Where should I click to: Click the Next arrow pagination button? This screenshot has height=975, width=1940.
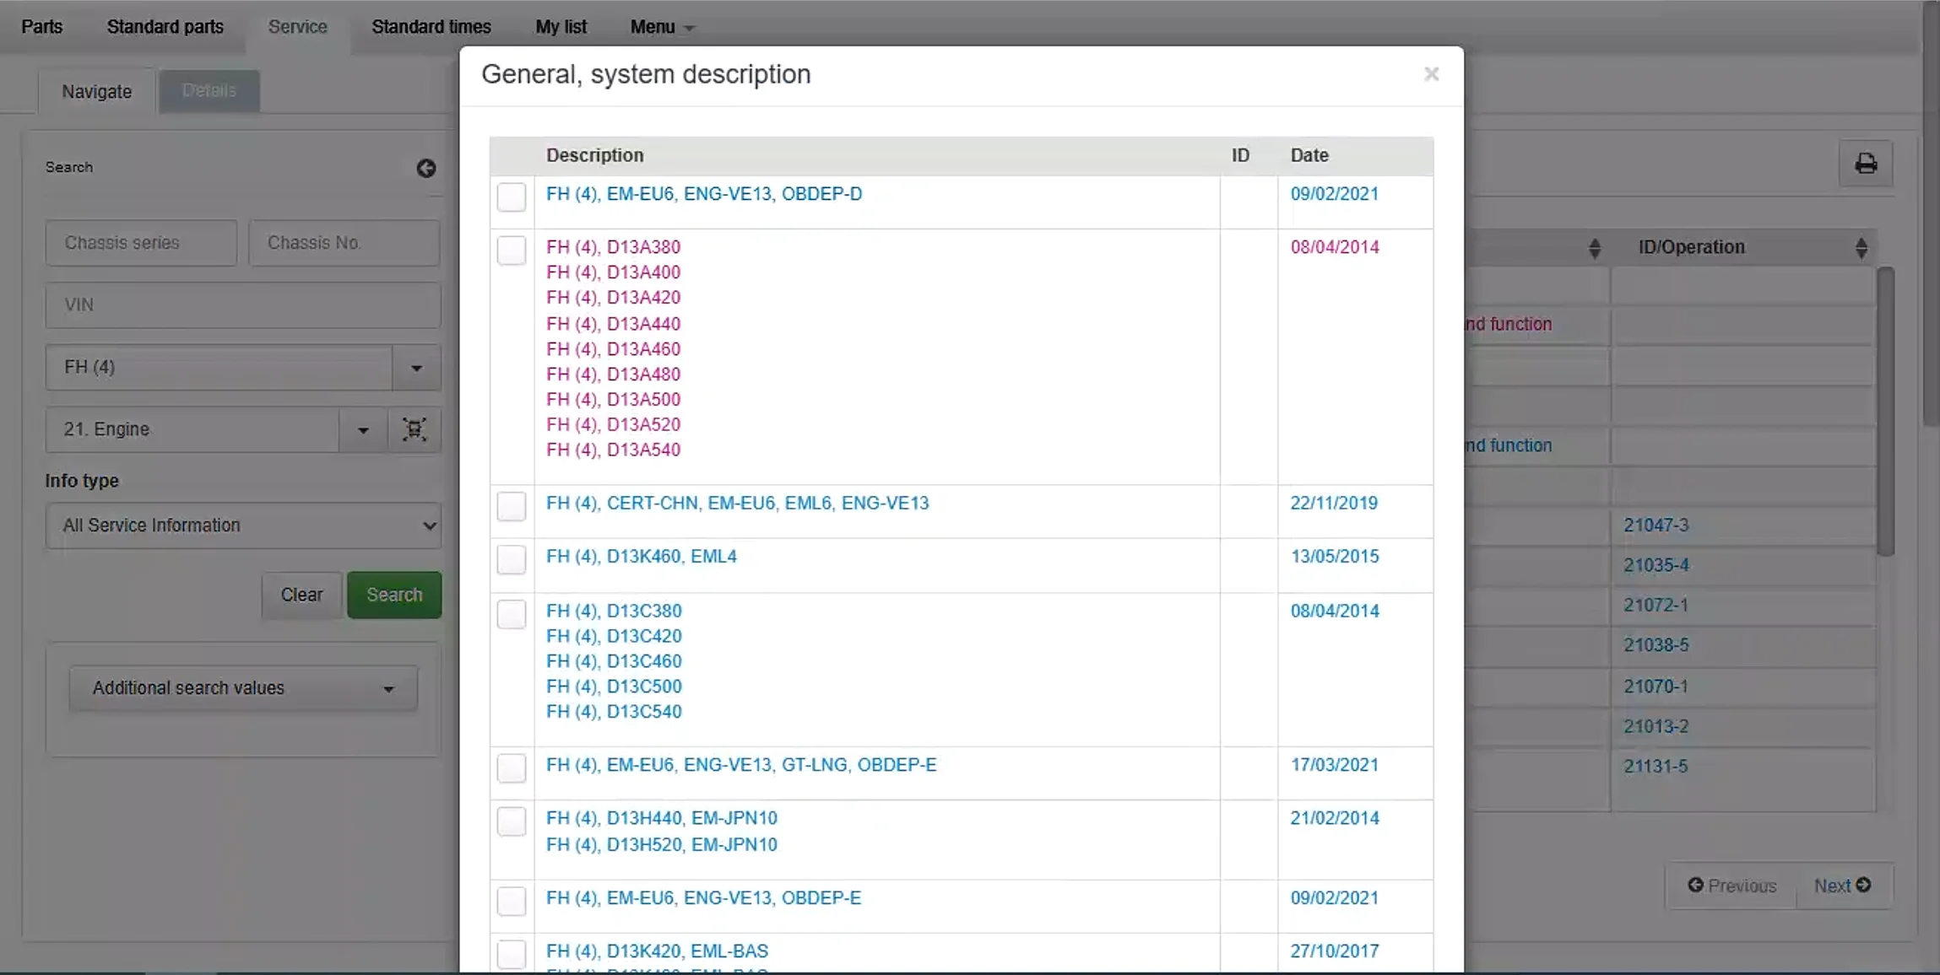tap(1842, 886)
